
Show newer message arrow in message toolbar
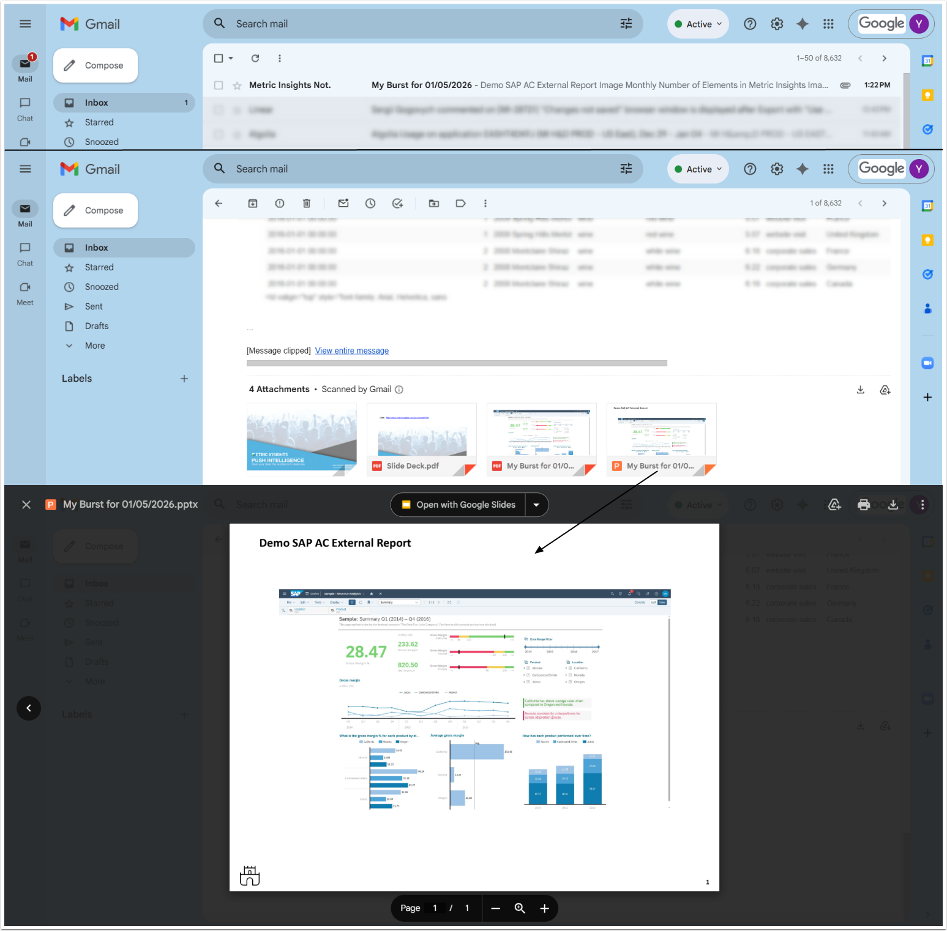click(860, 203)
